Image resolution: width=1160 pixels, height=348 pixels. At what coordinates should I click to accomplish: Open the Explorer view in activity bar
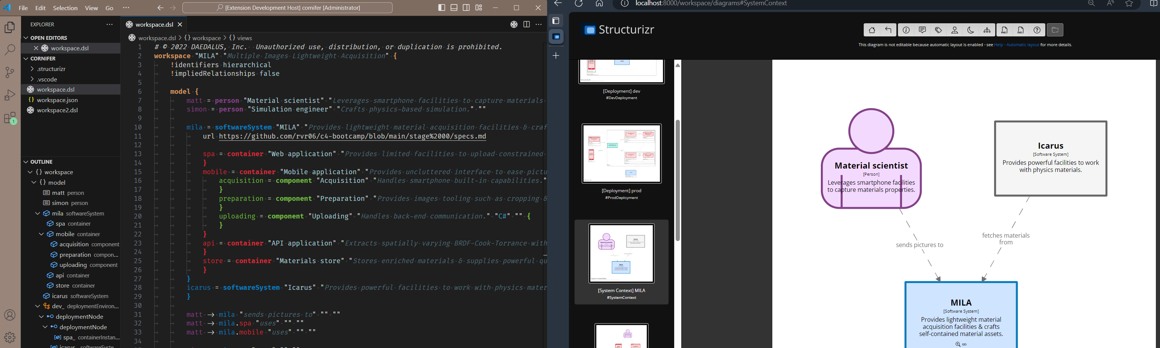[10, 27]
